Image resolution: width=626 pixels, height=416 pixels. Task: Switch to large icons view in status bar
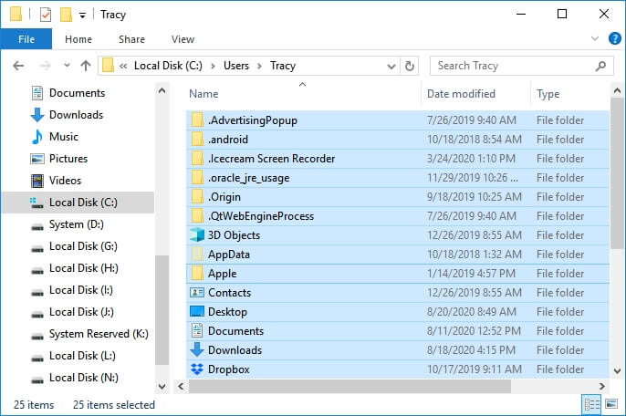click(x=610, y=404)
